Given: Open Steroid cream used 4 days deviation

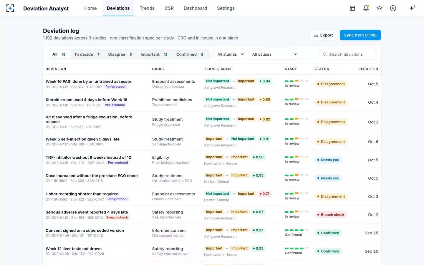Looking at the screenshot, I should point(86,100).
